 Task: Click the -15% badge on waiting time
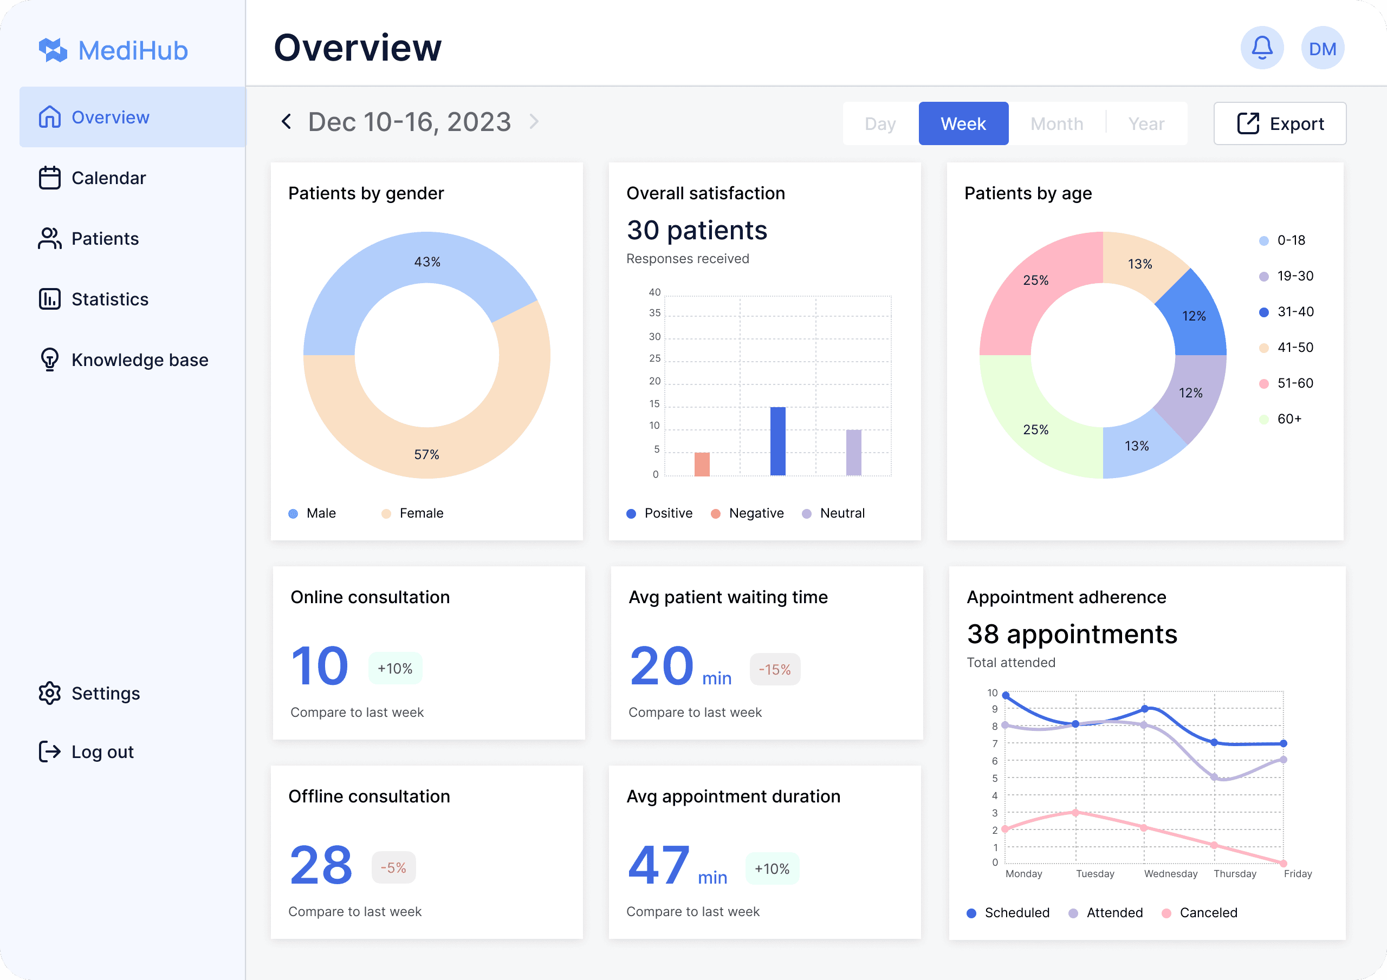pyautogui.click(x=775, y=670)
